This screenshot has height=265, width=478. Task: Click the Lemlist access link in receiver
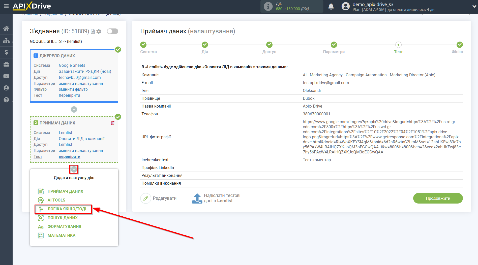coord(65,145)
